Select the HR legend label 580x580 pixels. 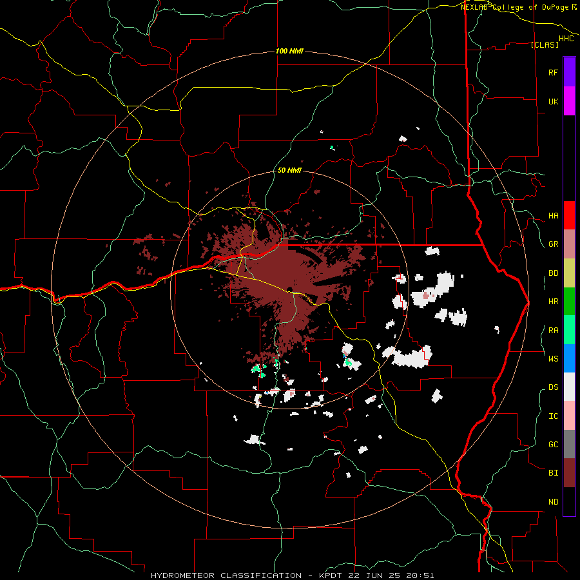[553, 302]
